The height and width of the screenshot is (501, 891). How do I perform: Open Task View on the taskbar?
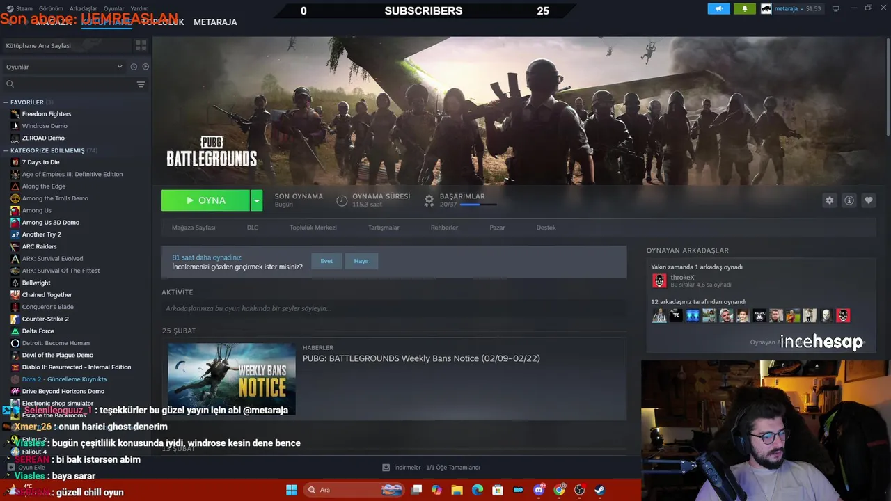416,490
